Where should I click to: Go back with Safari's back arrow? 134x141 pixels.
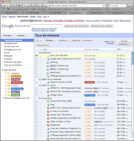4,6
